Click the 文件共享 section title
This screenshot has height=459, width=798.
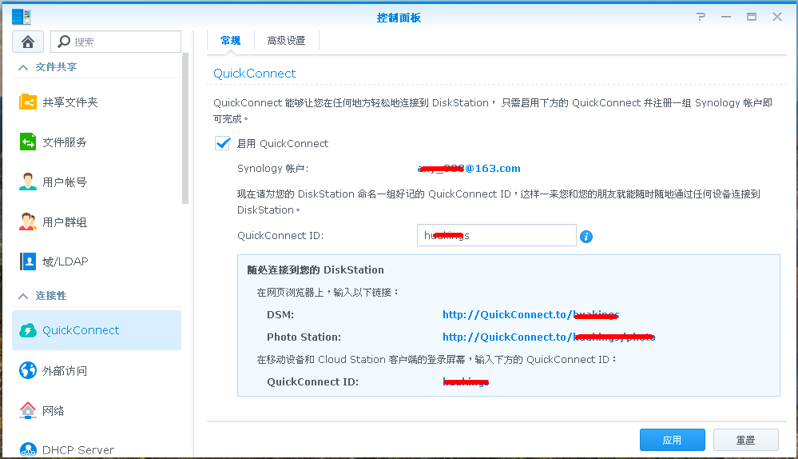point(56,67)
